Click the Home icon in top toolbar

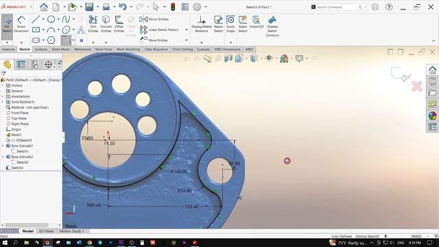(x=44, y=7)
